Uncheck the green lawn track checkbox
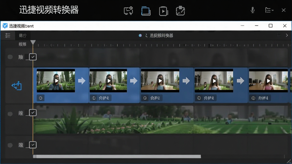This screenshot has height=164, width=292. tap(33, 112)
